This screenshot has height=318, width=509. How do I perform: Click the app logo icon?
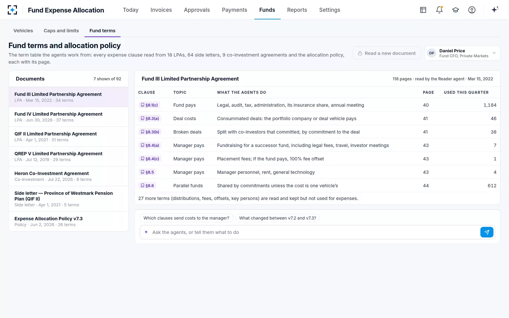12,10
